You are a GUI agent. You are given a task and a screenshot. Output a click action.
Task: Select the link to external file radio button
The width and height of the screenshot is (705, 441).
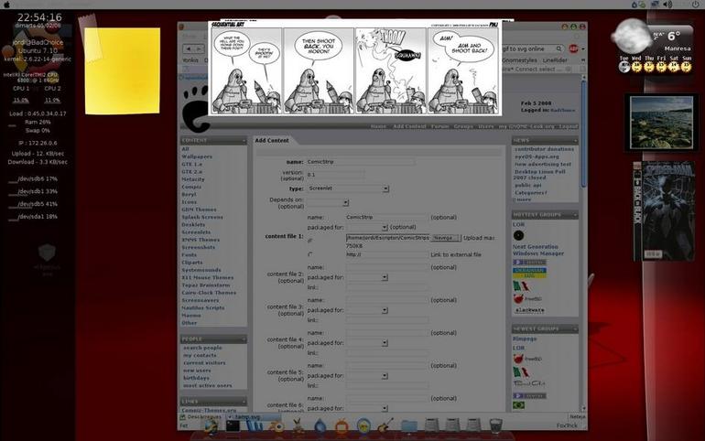click(x=309, y=254)
